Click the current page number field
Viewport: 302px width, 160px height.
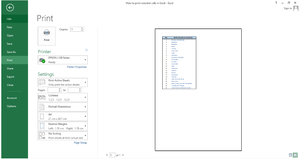click(x=112, y=155)
